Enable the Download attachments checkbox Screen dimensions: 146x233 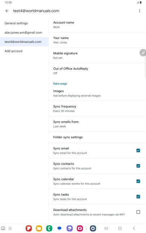click(138, 212)
